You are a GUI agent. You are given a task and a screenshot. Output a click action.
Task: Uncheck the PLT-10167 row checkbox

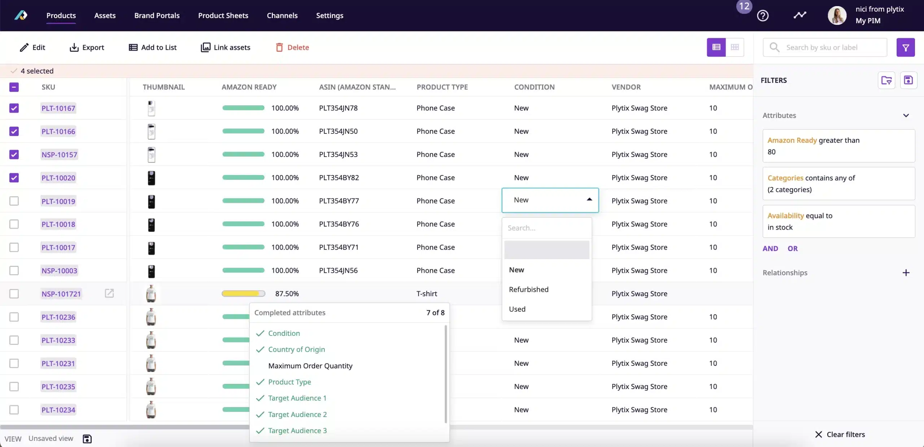(x=14, y=108)
